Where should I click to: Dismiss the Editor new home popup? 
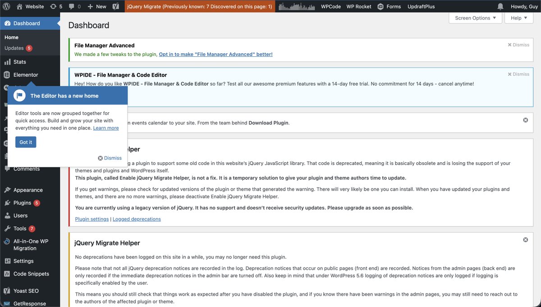coord(110,158)
